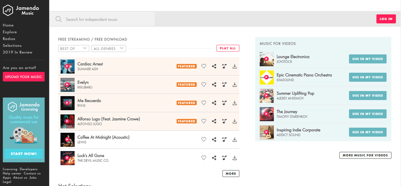
Task: Download the track Luck's All Gone
Action: click(234, 158)
